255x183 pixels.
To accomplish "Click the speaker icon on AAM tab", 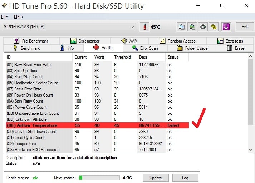I will [x=124, y=41].
